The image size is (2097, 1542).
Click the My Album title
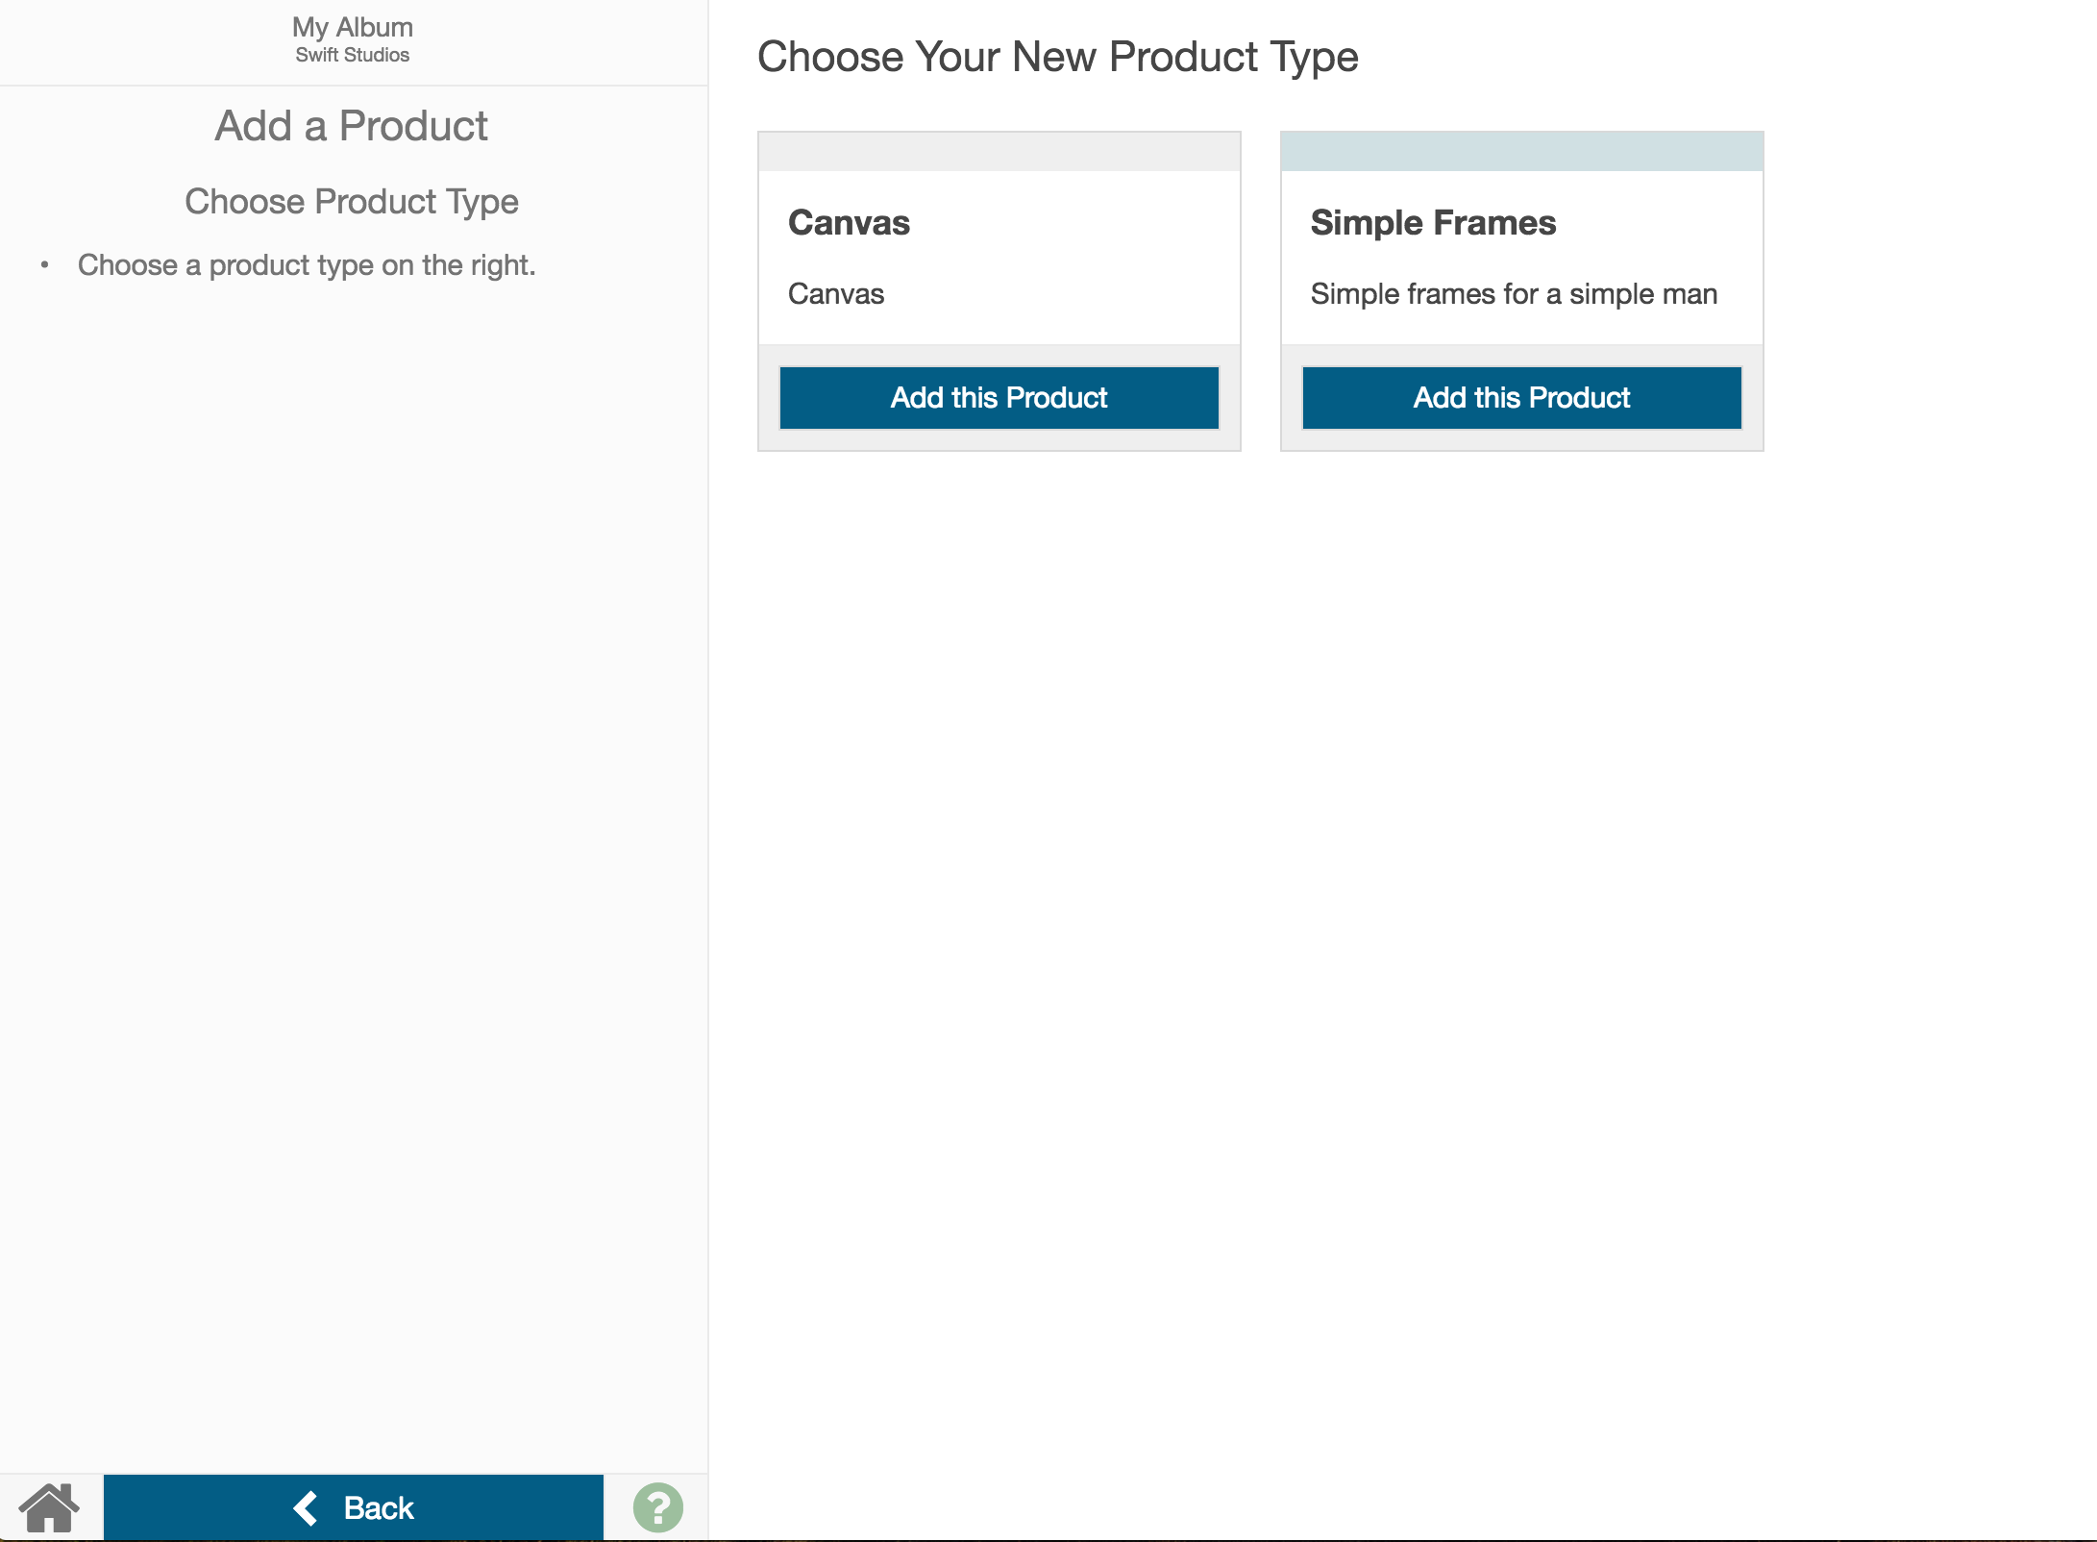click(353, 27)
